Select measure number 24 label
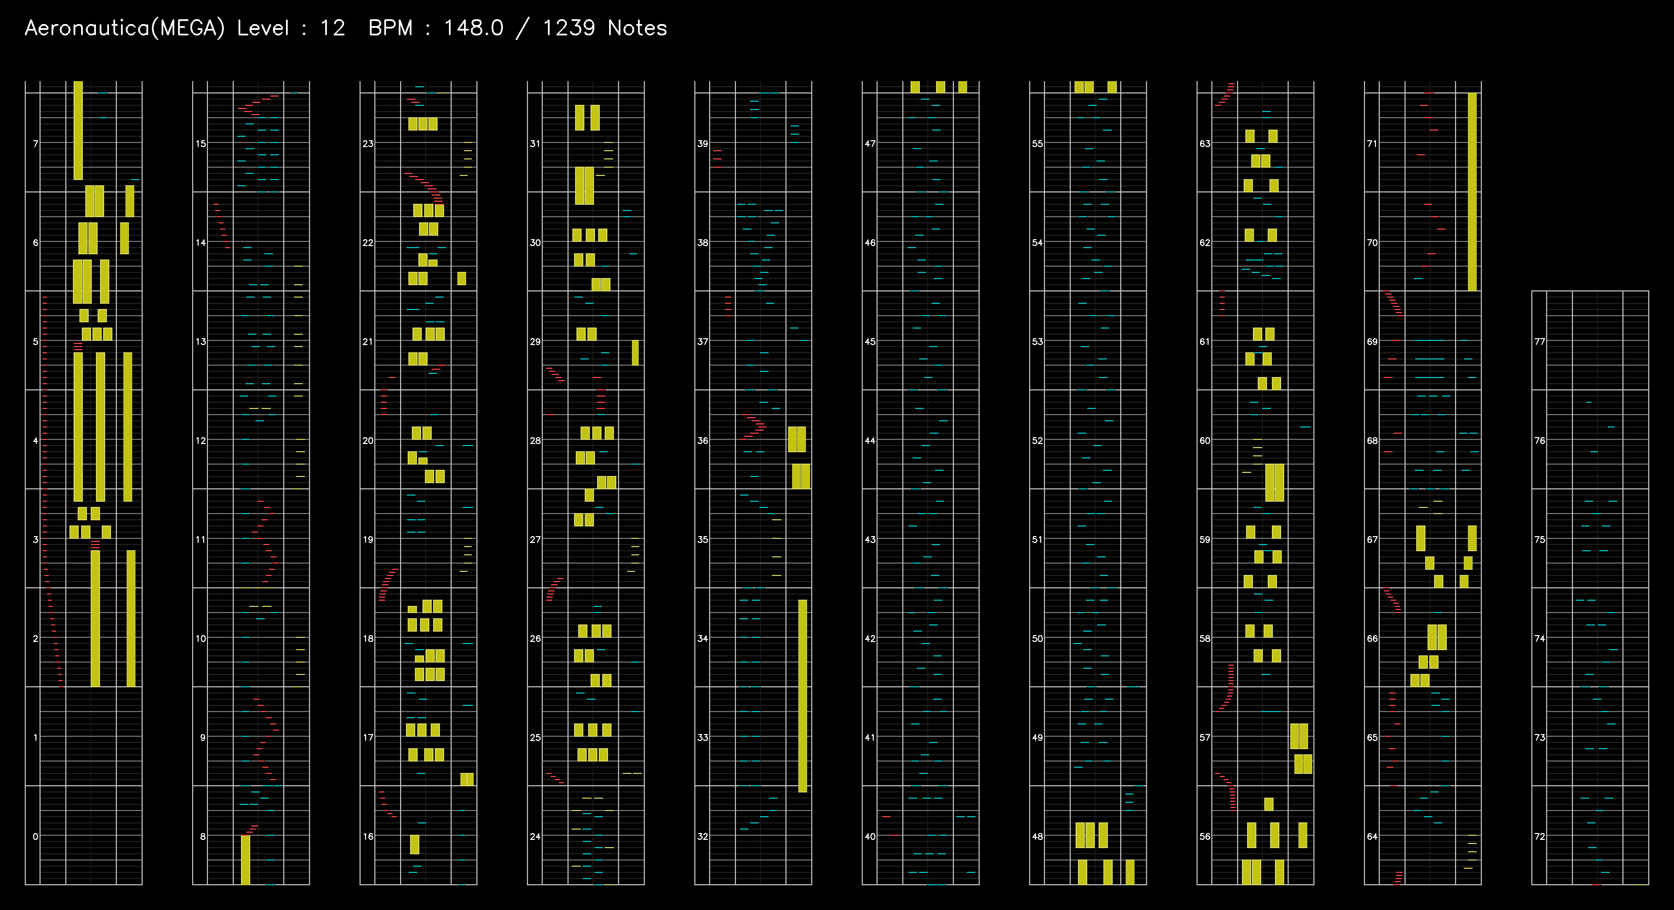Viewport: 1674px width, 910px height. (535, 836)
